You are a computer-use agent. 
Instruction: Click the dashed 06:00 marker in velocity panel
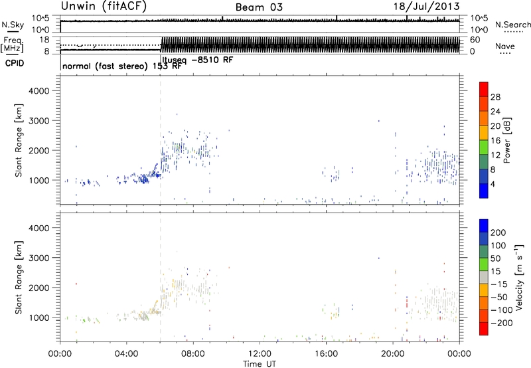tap(160, 277)
